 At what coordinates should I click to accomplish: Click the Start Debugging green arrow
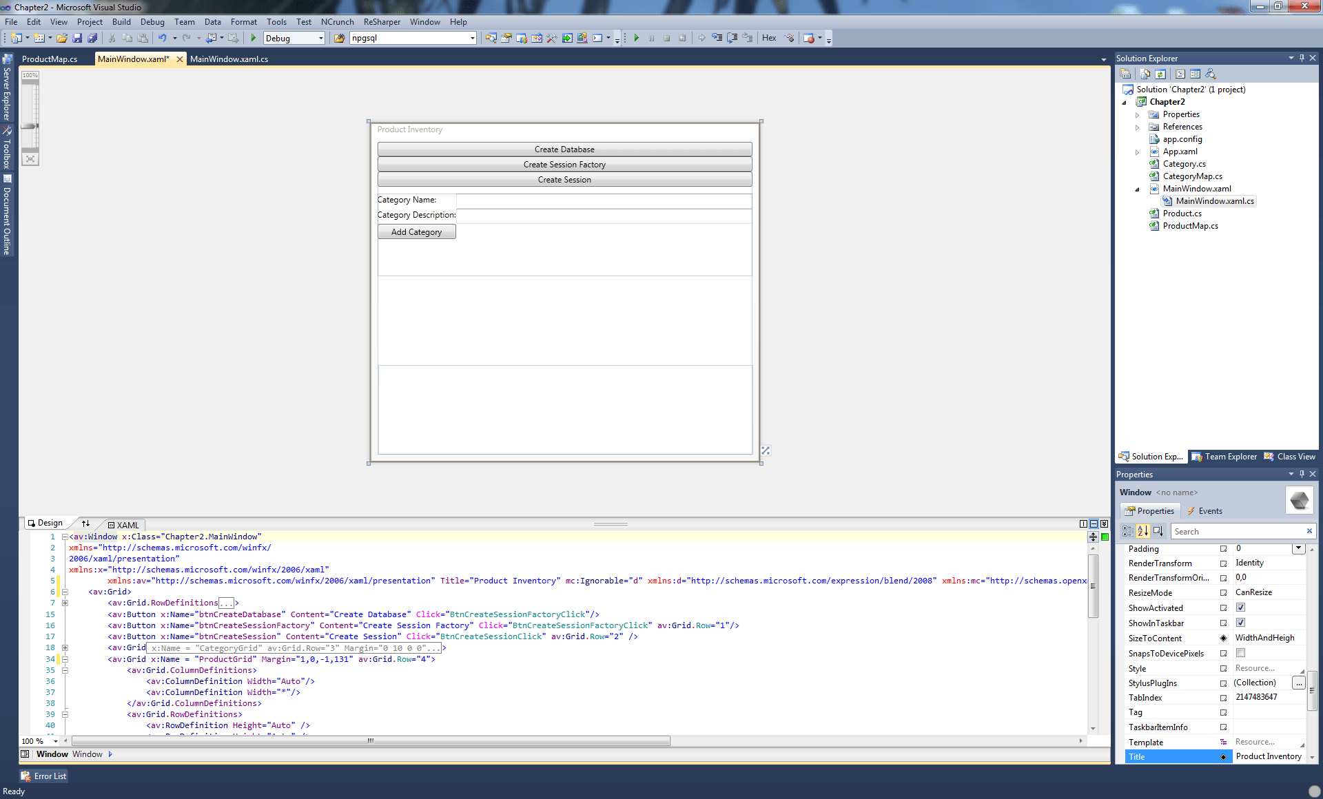coord(254,39)
